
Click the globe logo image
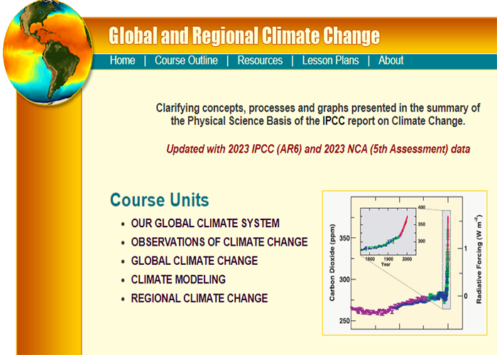[48, 51]
